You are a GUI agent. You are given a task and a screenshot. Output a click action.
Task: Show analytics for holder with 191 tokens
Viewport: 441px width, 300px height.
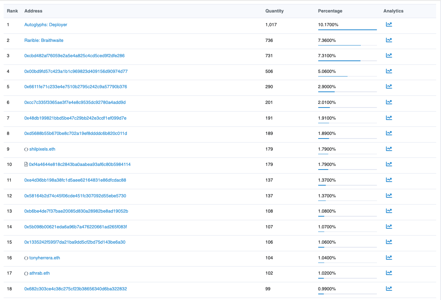coord(389,118)
